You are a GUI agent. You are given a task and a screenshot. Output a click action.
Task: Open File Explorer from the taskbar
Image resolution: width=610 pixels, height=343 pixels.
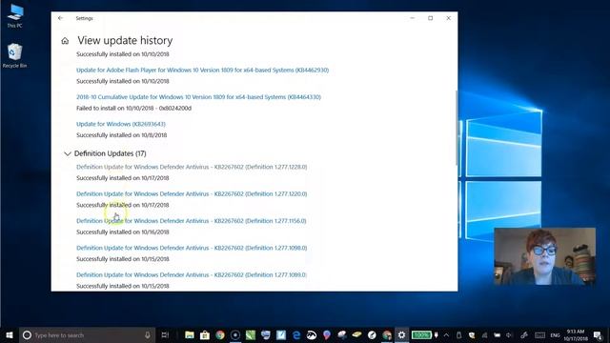click(190, 334)
